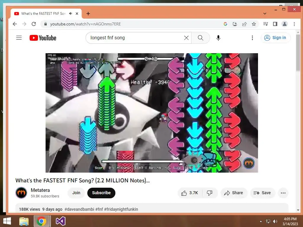Click the 59.8K subscribers text
The image size is (303, 227).
[x=45, y=196]
